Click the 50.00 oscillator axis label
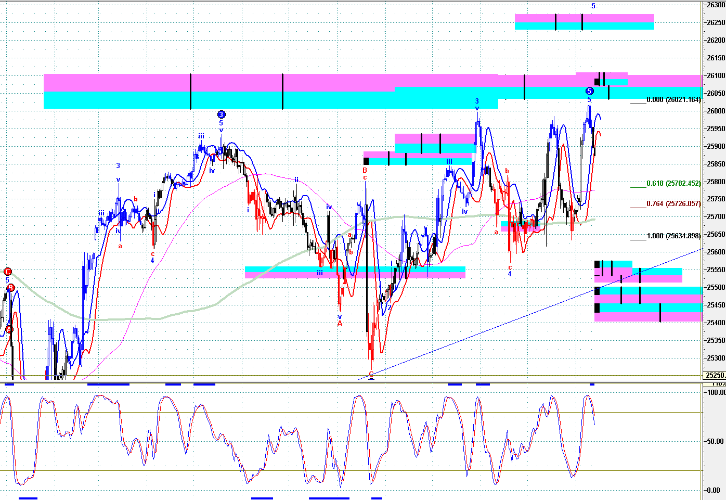The image size is (726, 500). (716, 441)
